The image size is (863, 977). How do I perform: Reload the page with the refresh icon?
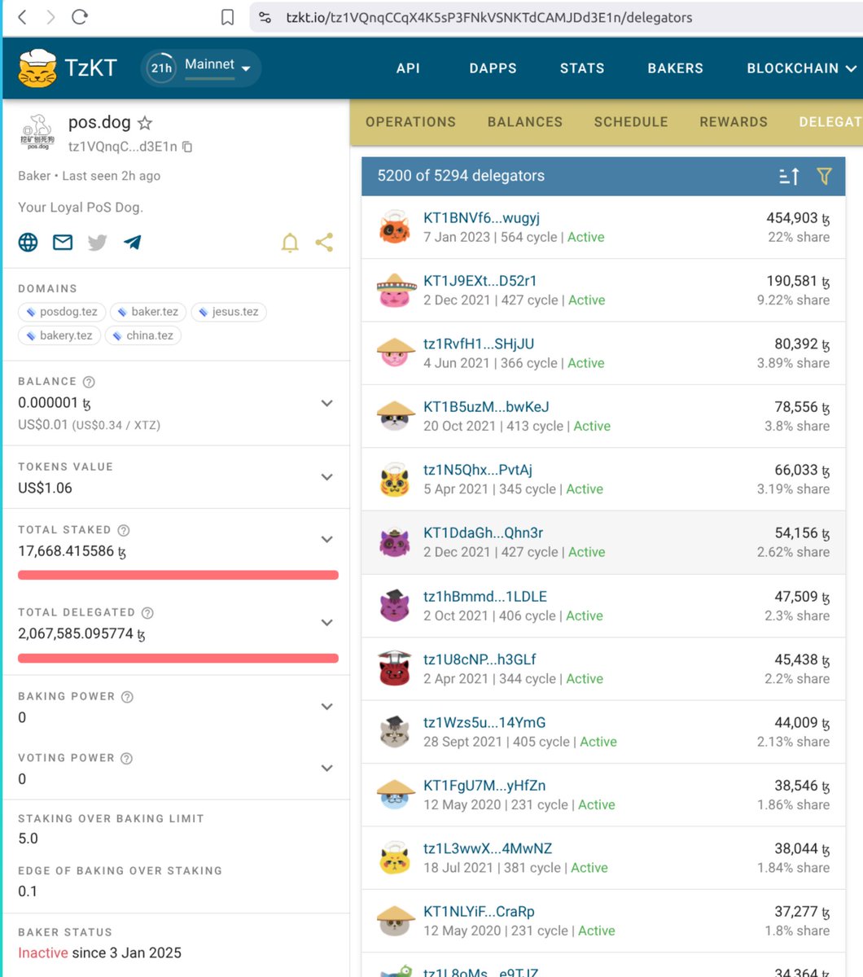(x=80, y=17)
